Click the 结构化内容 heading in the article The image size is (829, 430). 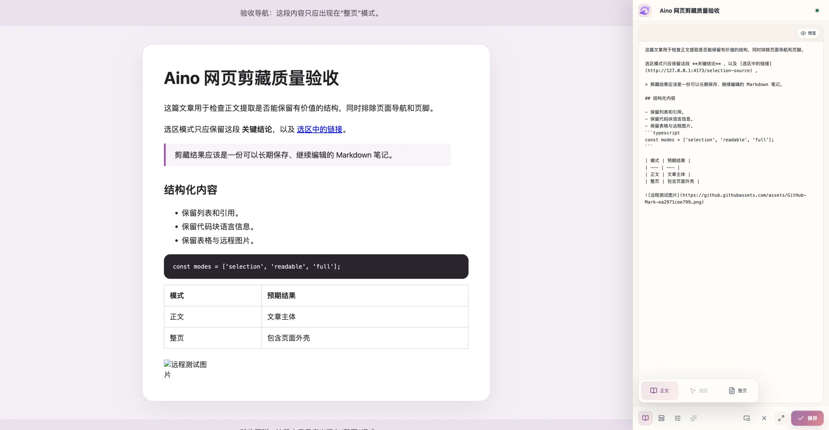point(191,190)
